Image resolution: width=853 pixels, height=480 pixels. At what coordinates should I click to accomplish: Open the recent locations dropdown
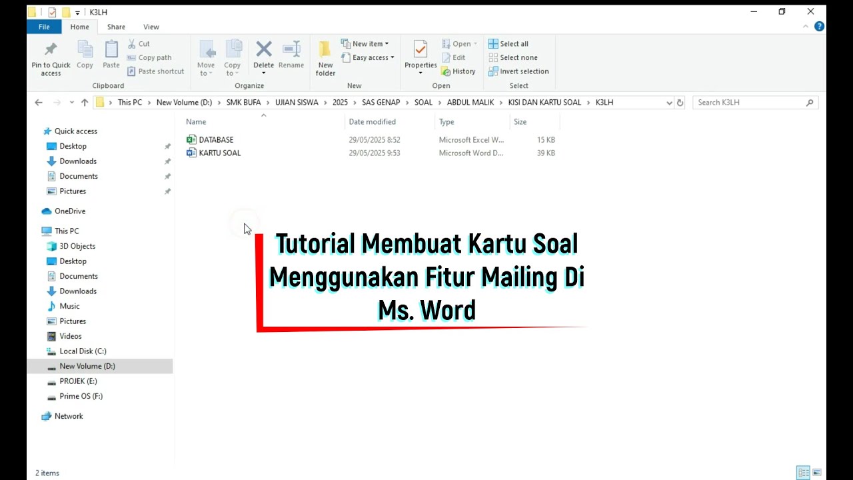[72, 103]
